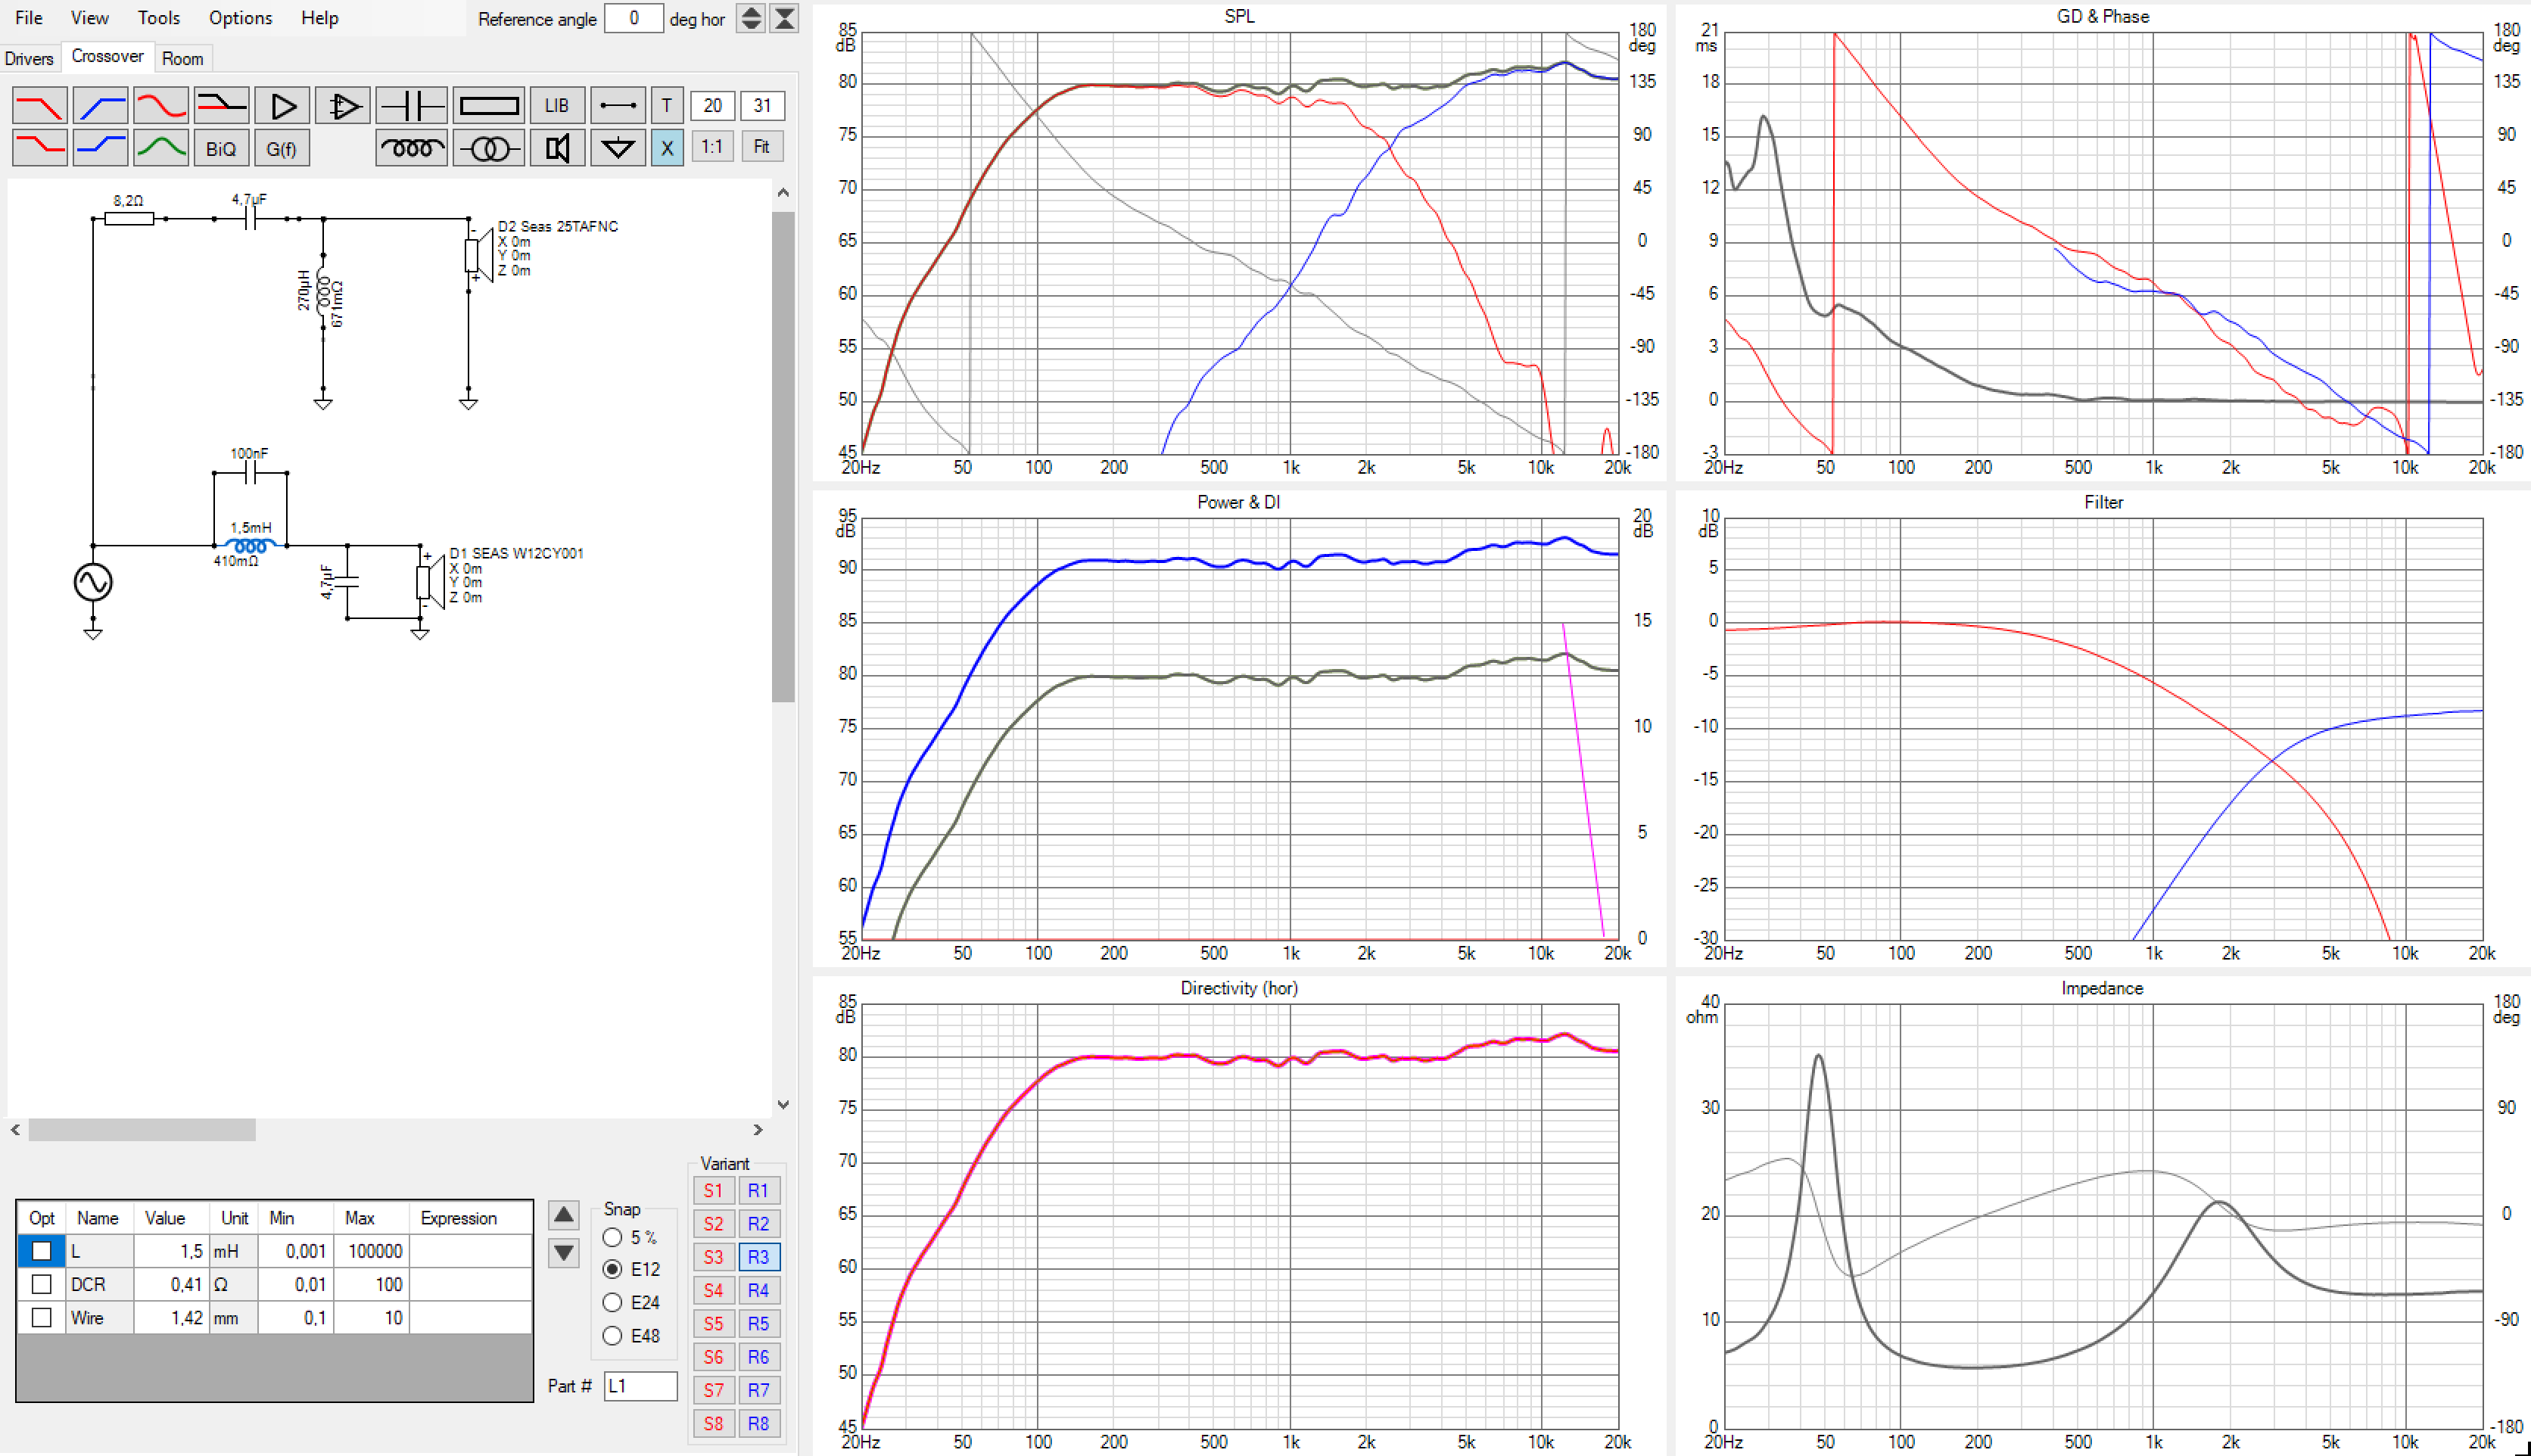Click the schematic vertical scrollbar thumb
Image resolution: width=2531 pixels, height=1456 pixels.
(783, 457)
